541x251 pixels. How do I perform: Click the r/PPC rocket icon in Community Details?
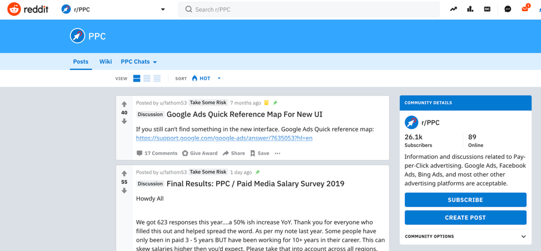click(411, 122)
